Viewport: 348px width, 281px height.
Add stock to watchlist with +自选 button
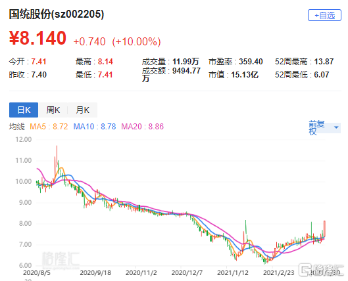coord(324,15)
